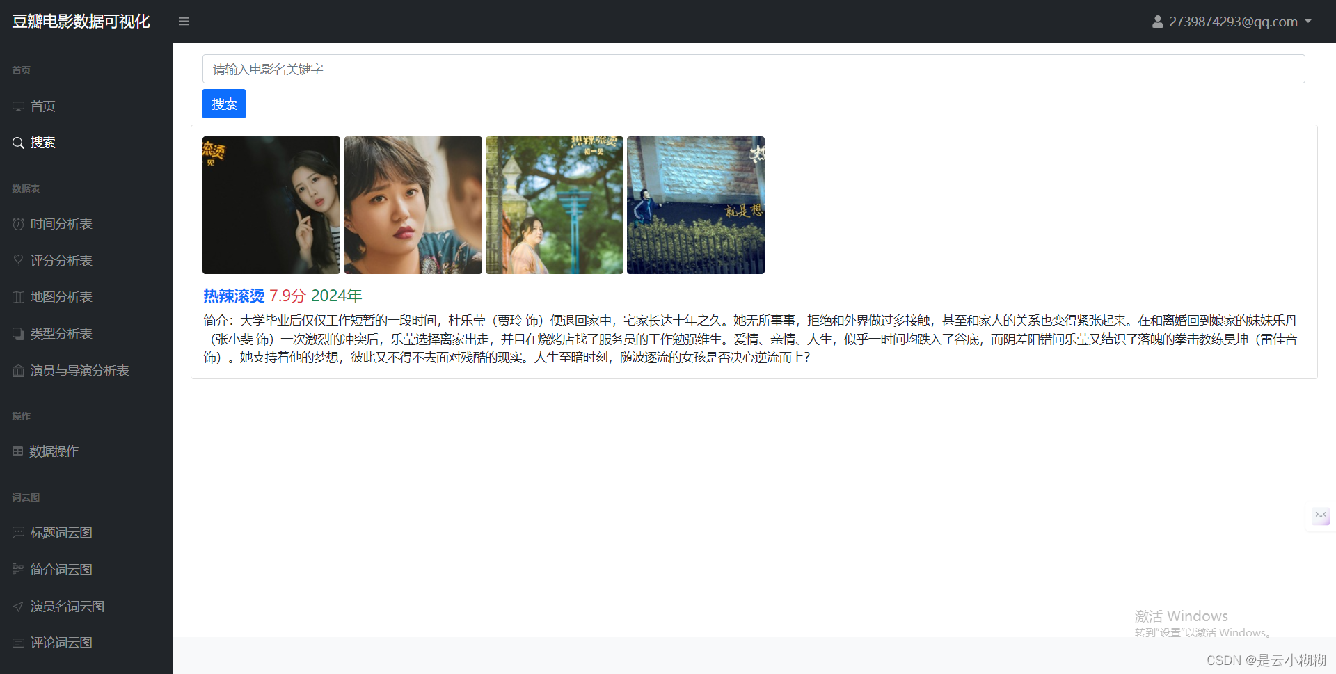Click the paper-plane icon beside 演员名词云图
The height and width of the screenshot is (674, 1336).
click(18, 607)
